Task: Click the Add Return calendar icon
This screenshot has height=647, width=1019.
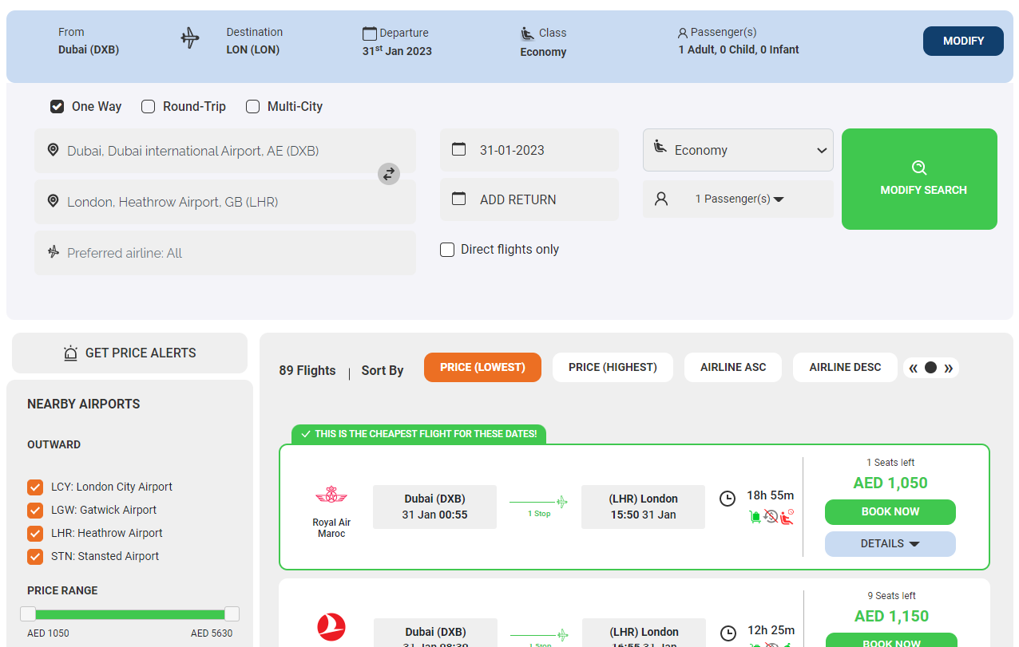Action: [x=459, y=199]
